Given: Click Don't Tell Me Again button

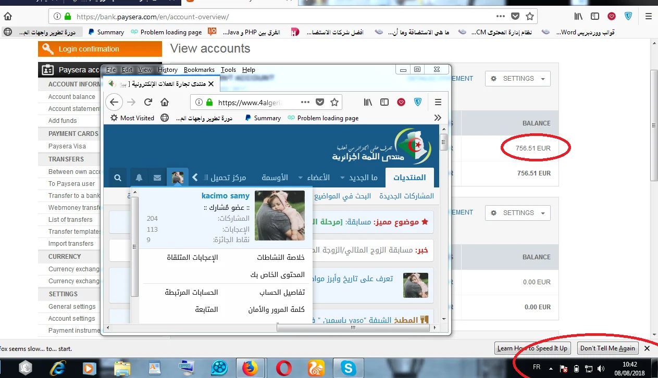Looking at the screenshot, I should pos(607,348).
